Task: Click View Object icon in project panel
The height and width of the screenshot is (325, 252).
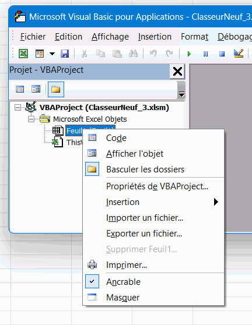Action: [36, 89]
